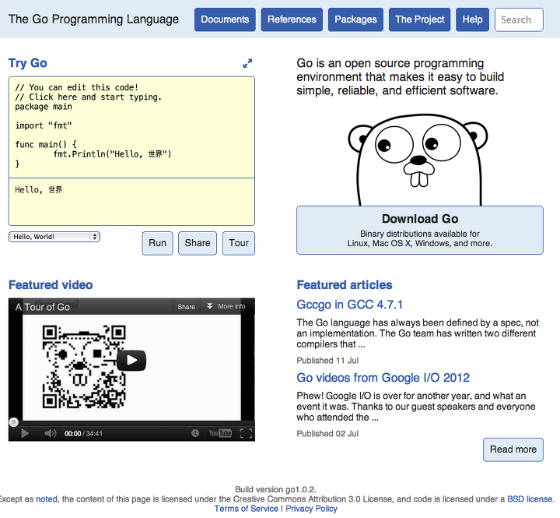Click the 'Featured video' heading
Image resolution: width=560 pixels, height=518 pixels.
[x=51, y=285]
